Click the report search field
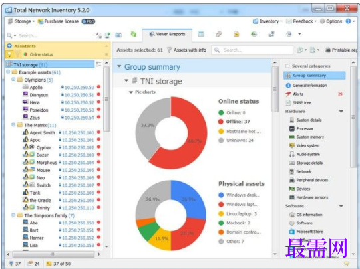The height and width of the screenshot is (269, 360). pos(253,50)
